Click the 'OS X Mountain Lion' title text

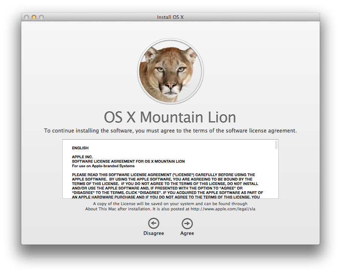tap(170, 117)
